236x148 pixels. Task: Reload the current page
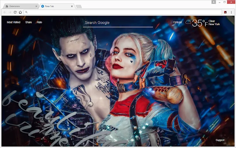click(x=15, y=12)
